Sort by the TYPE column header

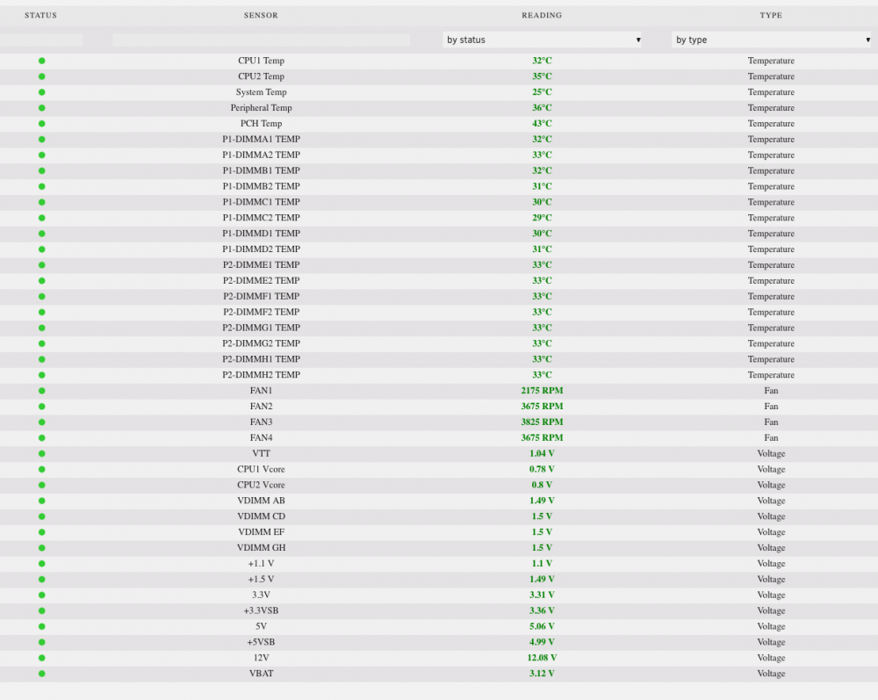coord(771,15)
